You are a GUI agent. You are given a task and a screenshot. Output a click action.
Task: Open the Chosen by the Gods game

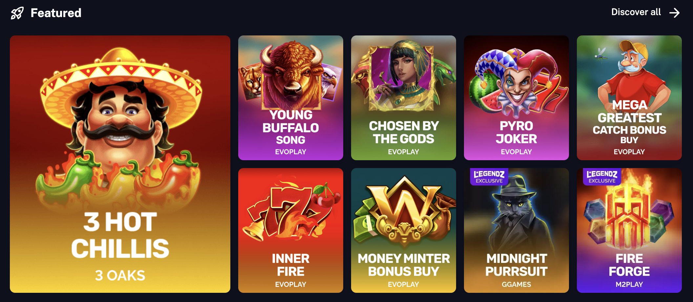click(x=404, y=98)
